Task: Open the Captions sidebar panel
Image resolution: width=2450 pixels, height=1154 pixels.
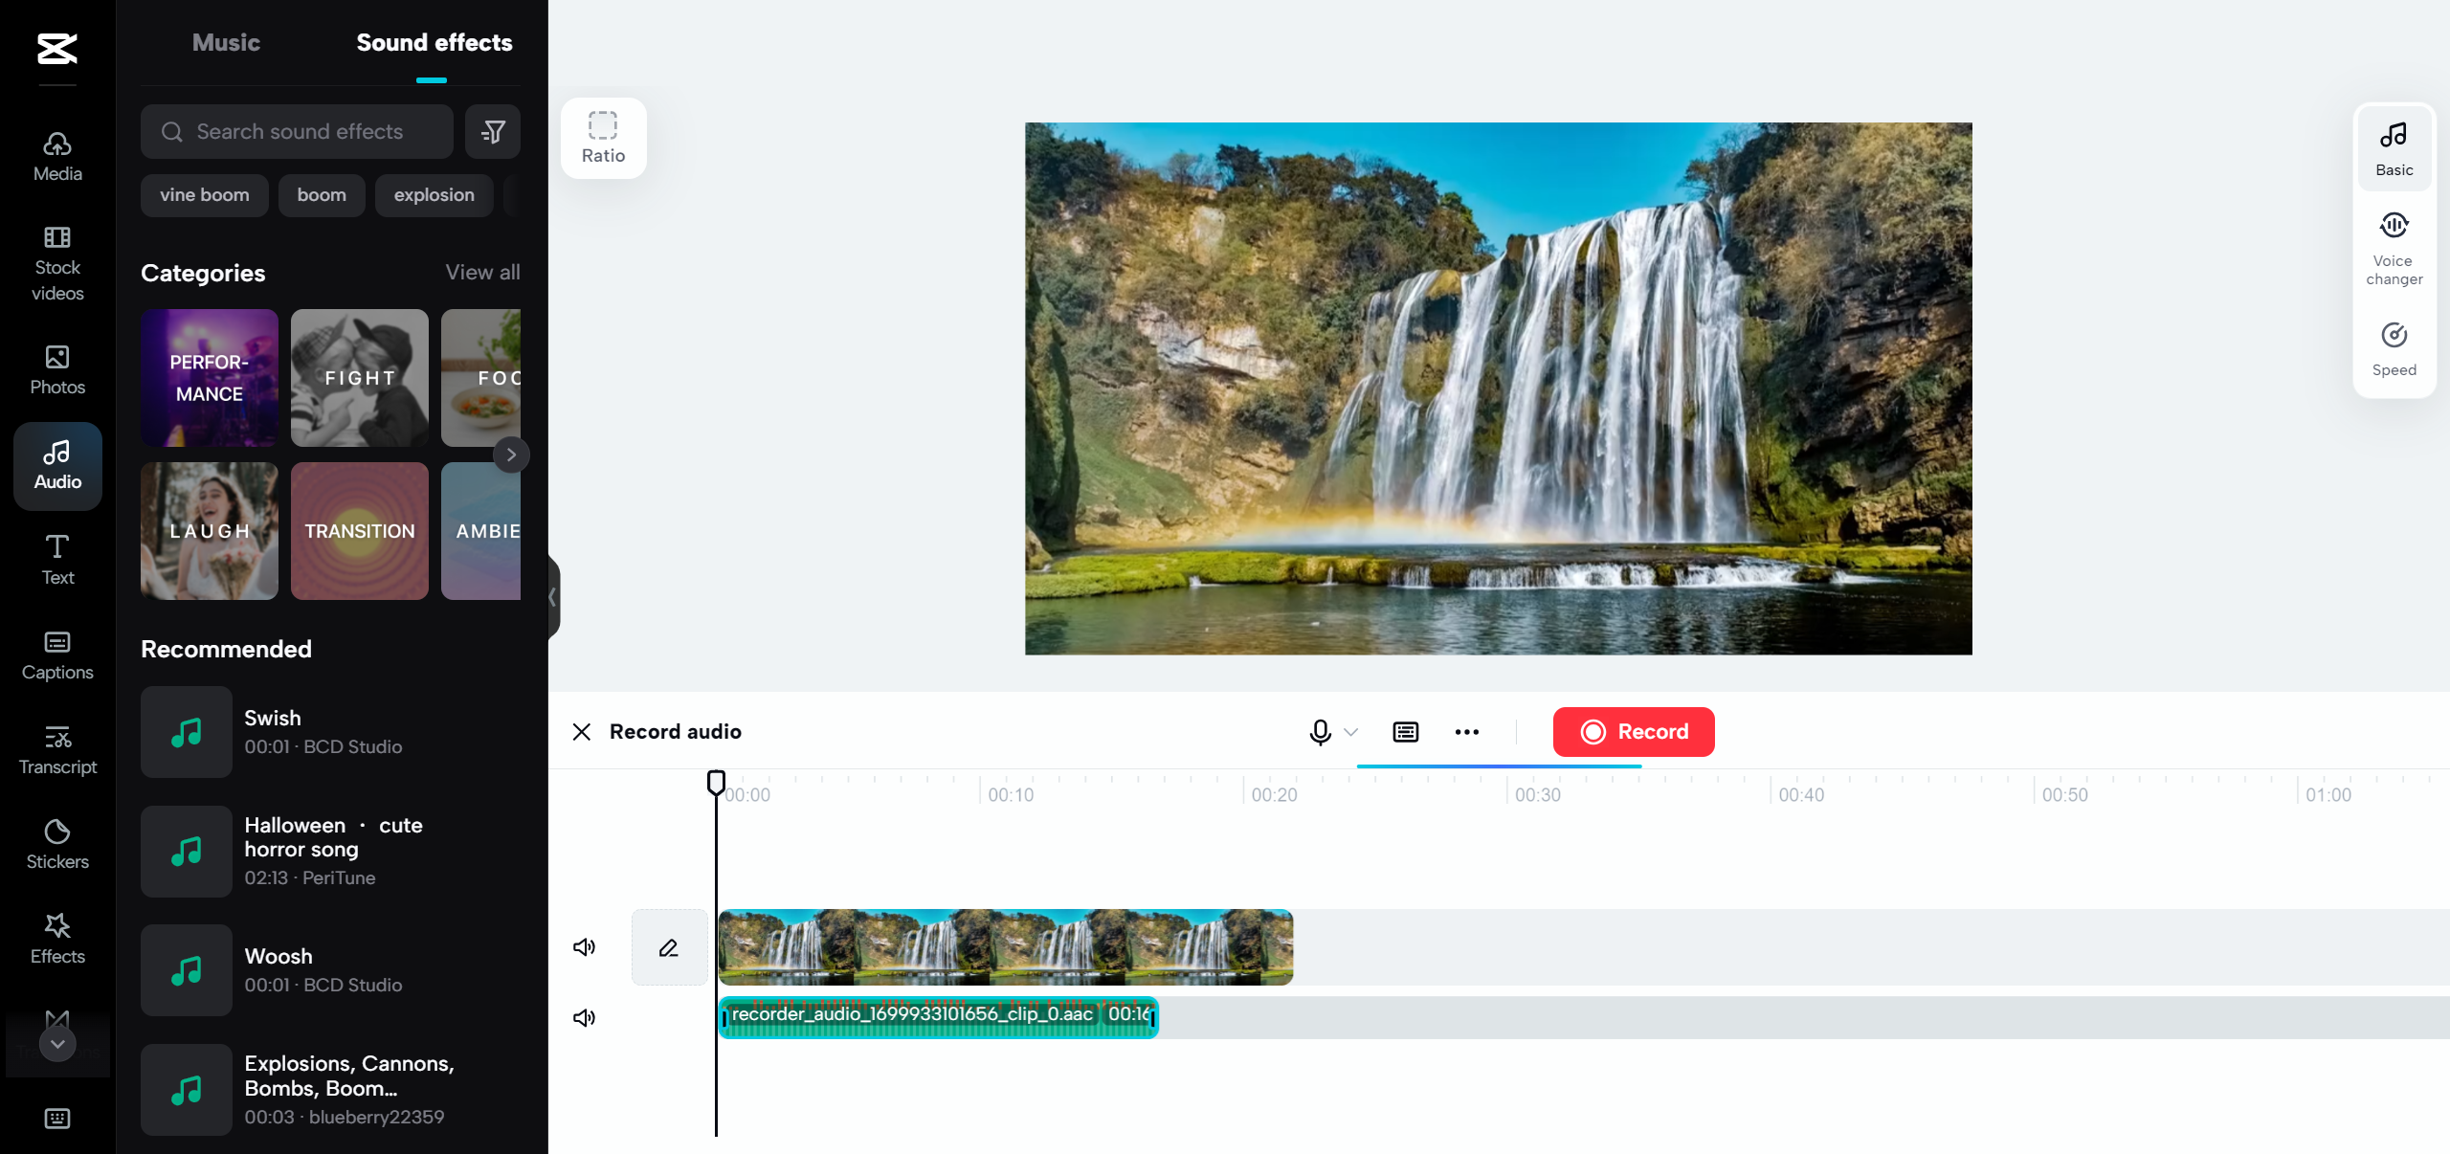Action: 57,655
